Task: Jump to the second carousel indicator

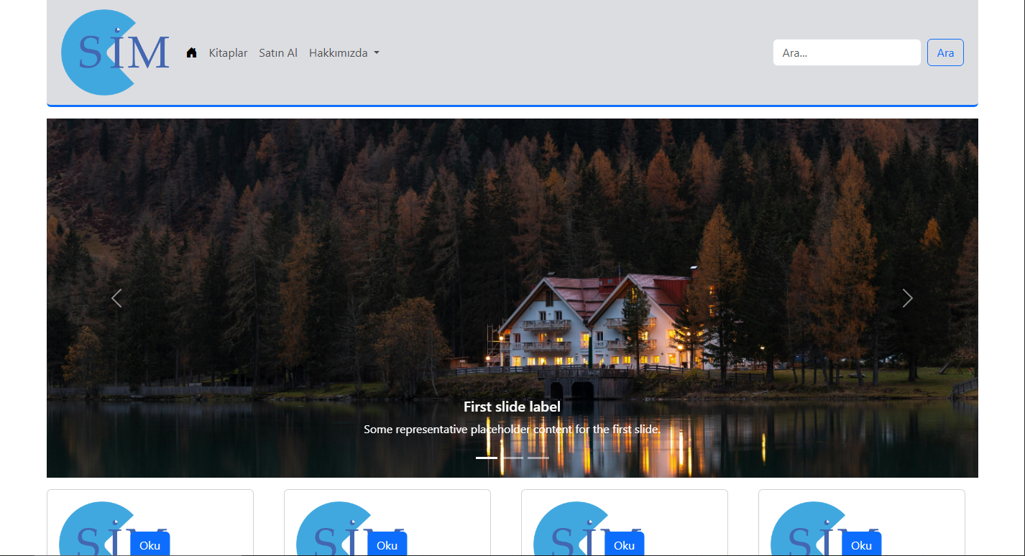Action: click(x=512, y=458)
